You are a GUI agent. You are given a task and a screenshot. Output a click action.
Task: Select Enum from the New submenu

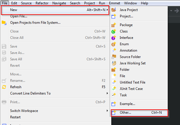[x=124, y=44]
